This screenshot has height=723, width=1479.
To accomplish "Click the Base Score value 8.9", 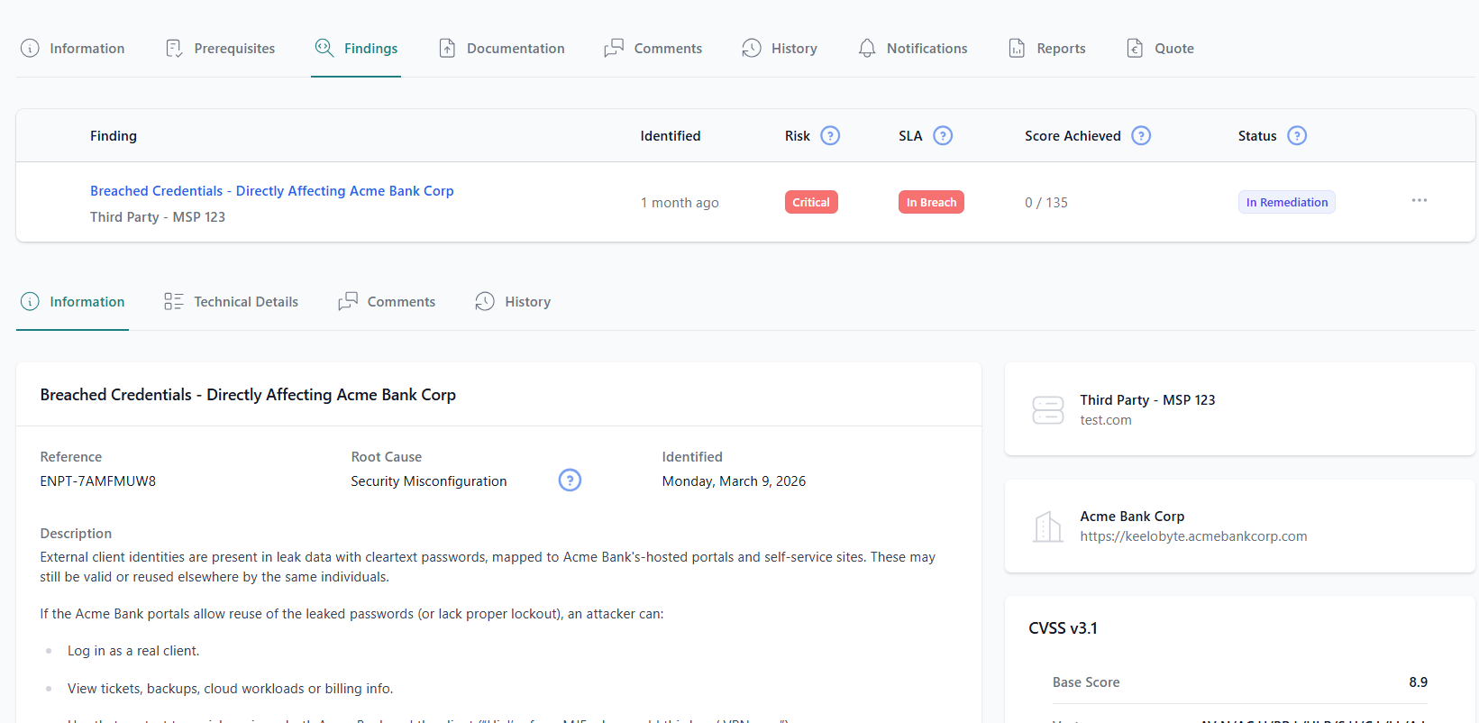I will coord(1419,682).
